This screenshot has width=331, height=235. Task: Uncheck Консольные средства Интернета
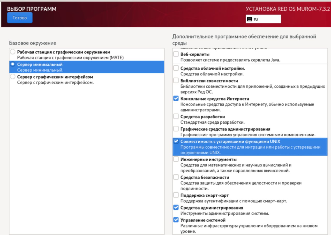click(176, 98)
